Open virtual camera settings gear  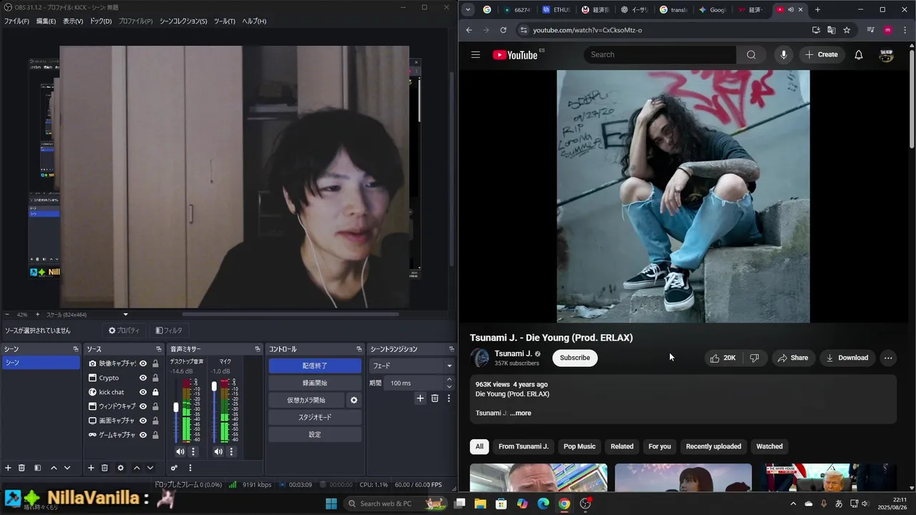click(x=354, y=400)
